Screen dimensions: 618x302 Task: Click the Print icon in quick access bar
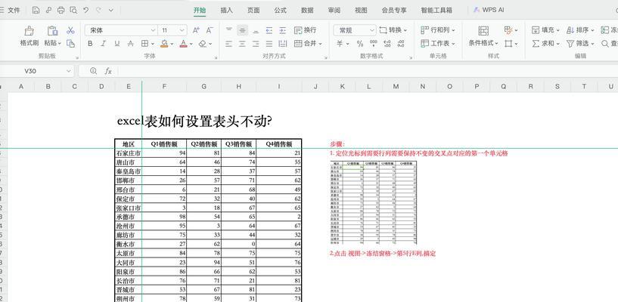61,11
